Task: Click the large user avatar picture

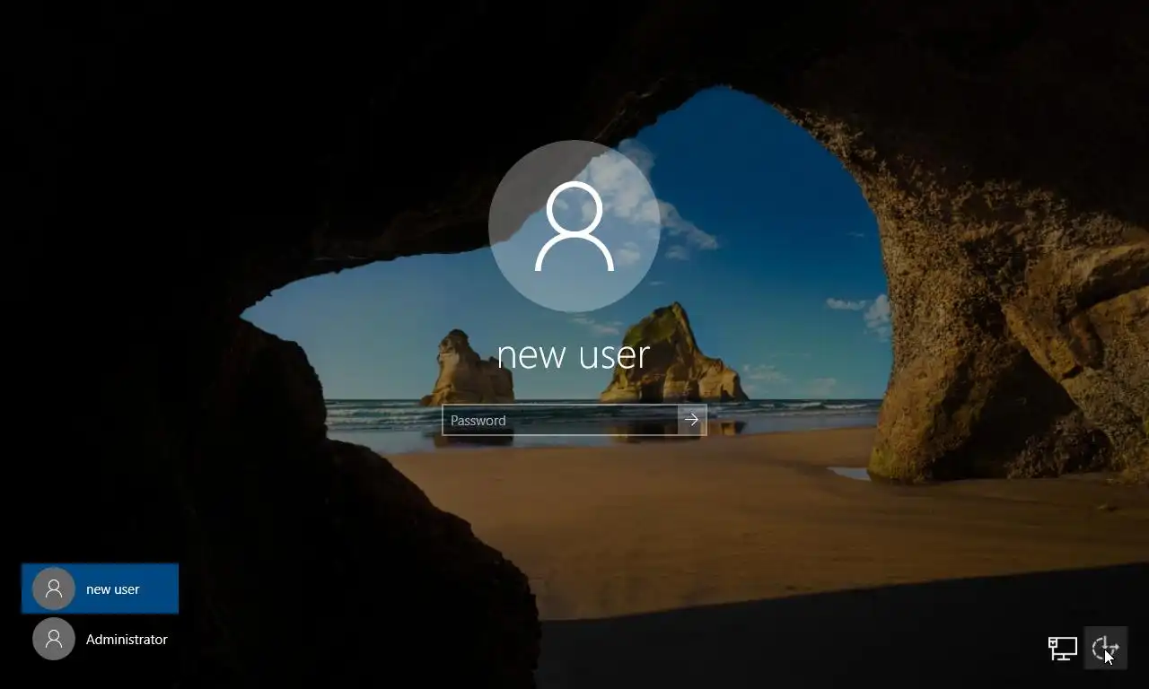Action: coord(574,226)
